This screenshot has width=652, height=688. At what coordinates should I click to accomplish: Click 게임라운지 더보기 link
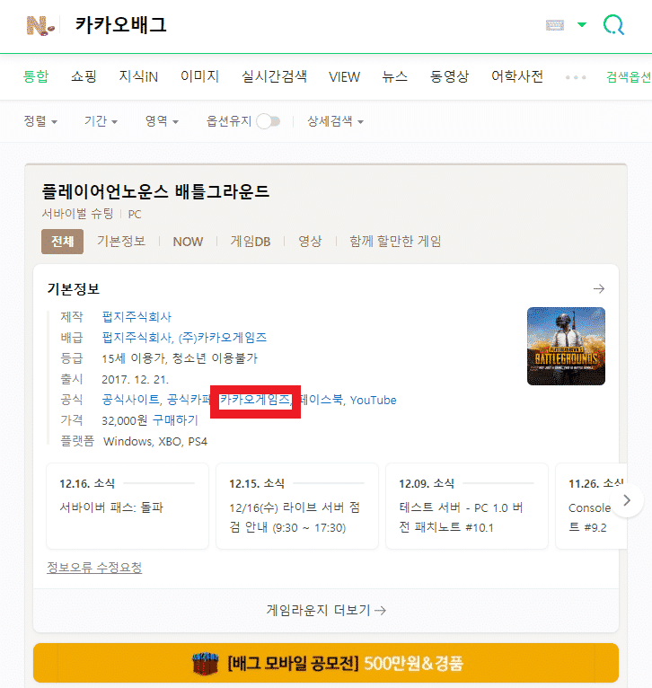[326, 611]
